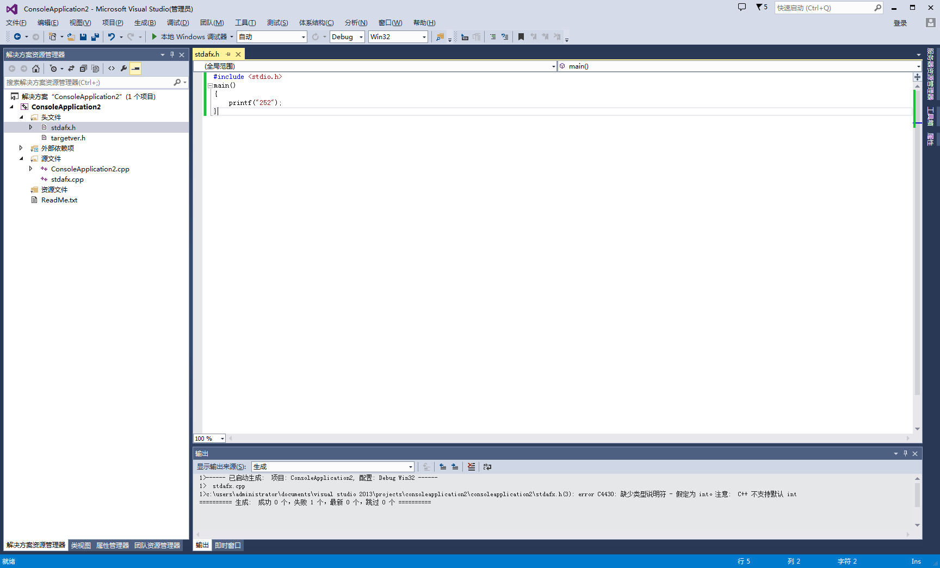940x568 pixels.
Task: Switch to the 即时窗口 tab
Action: 228,545
